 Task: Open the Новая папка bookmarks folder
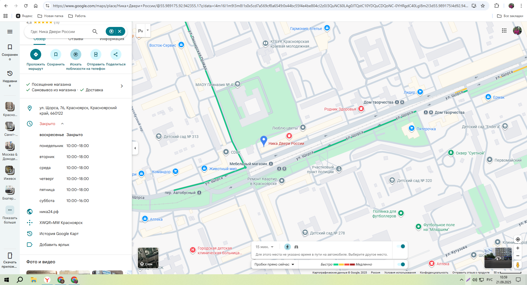click(x=51, y=16)
